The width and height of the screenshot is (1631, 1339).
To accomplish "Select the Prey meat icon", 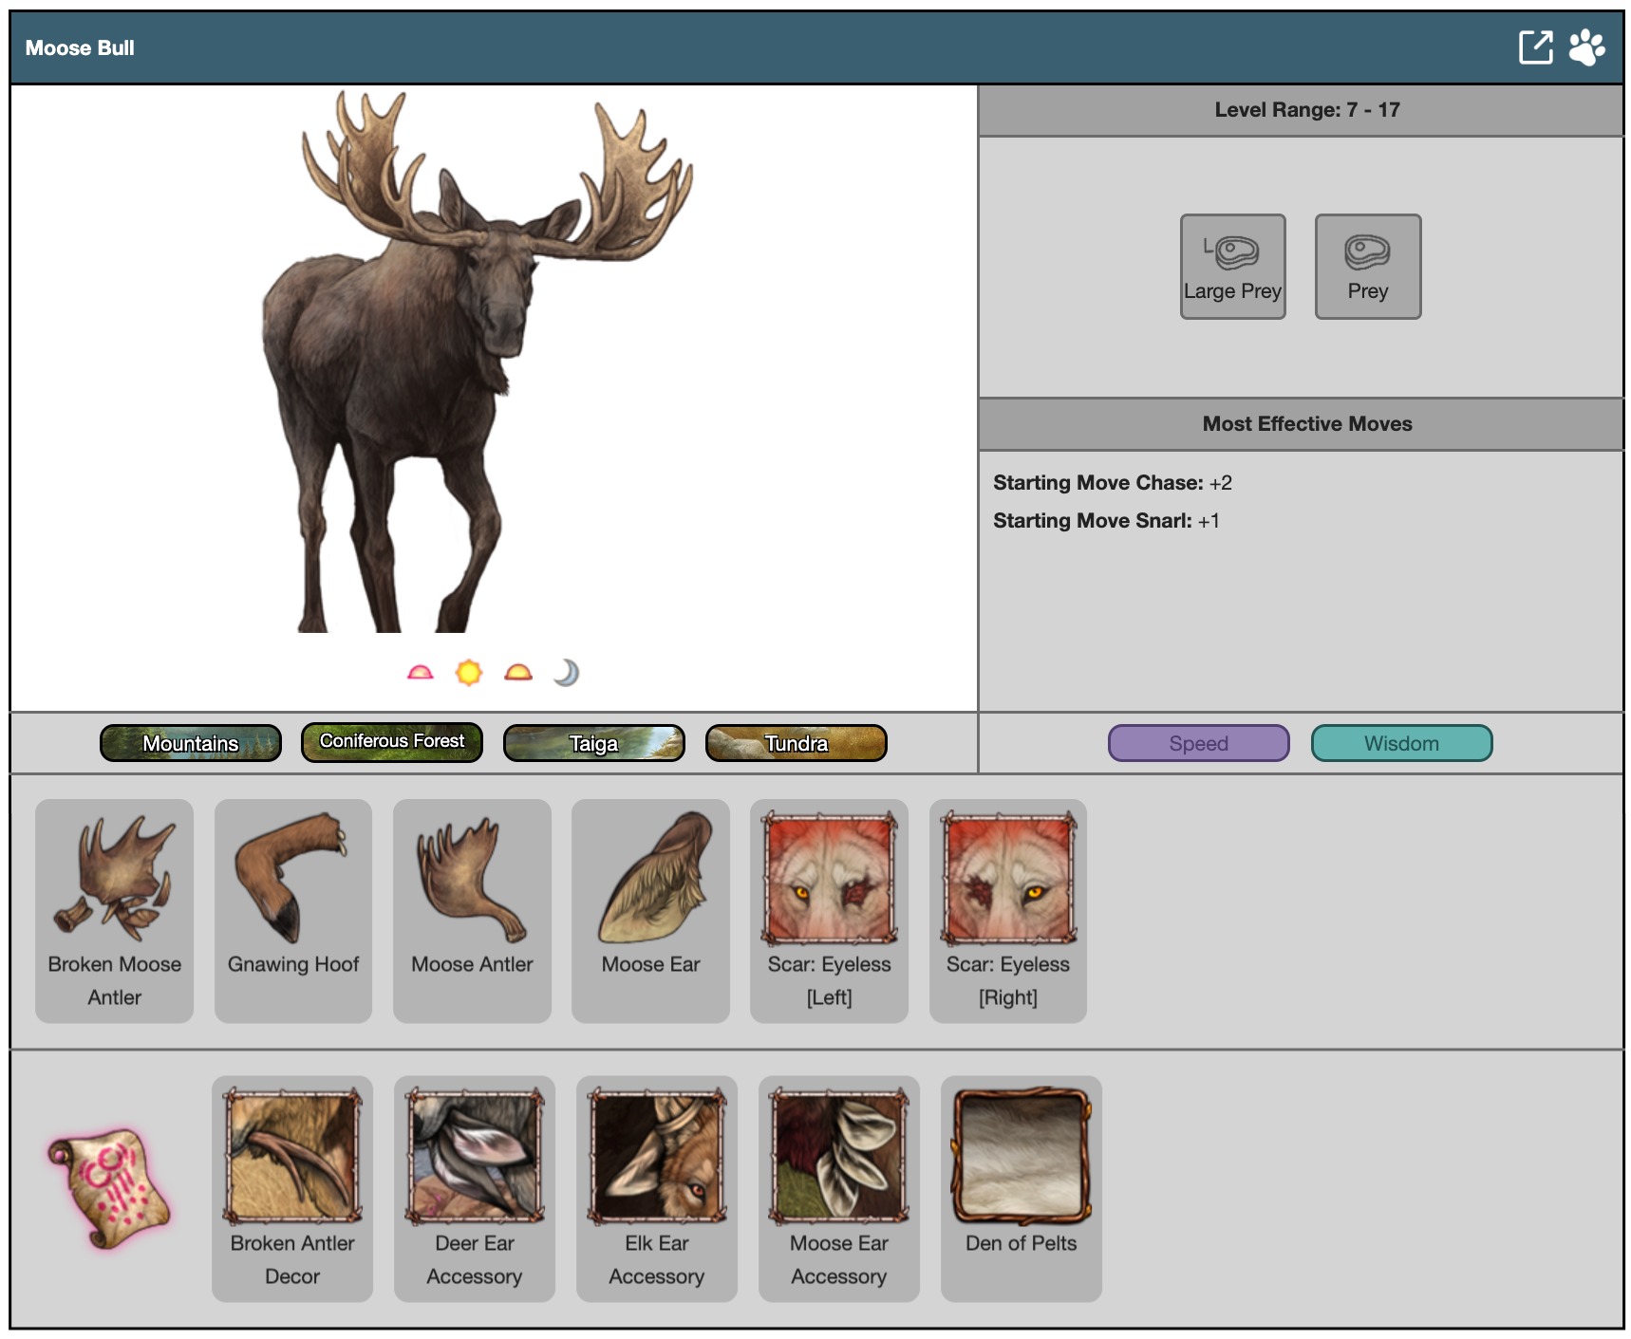I will 1367,267.
